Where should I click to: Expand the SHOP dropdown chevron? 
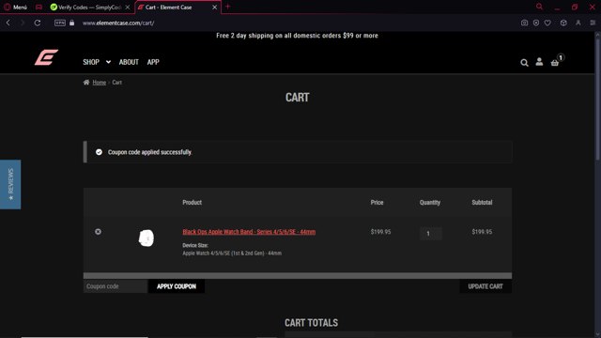[x=109, y=62]
